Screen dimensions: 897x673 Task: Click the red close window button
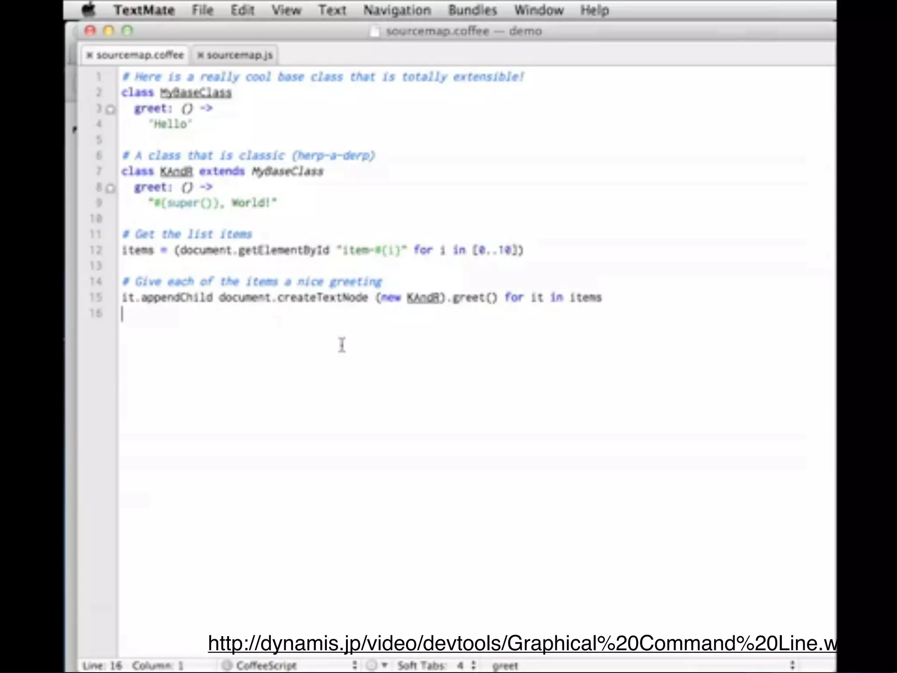tap(90, 31)
